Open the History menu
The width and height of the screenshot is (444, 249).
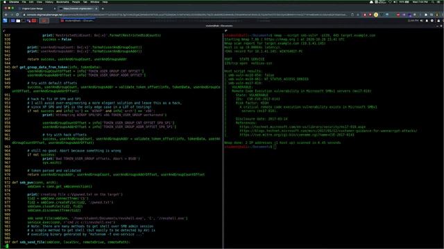(49, 2)
